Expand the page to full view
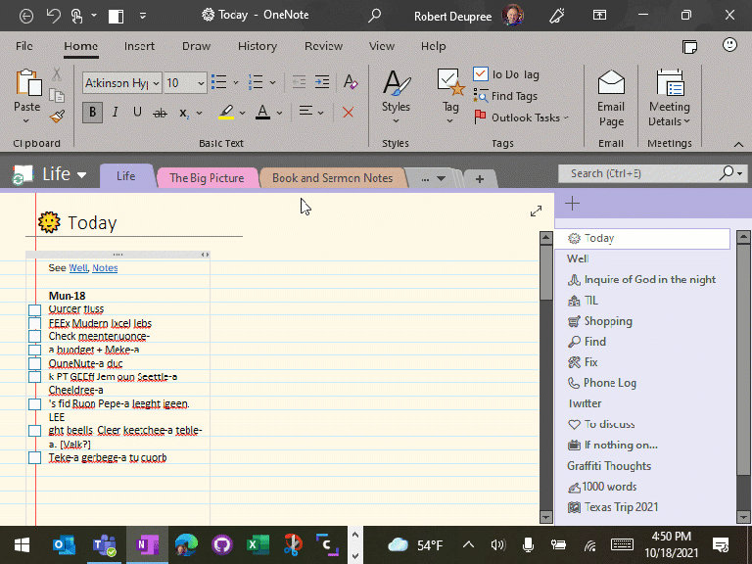 tap(537, 211)
